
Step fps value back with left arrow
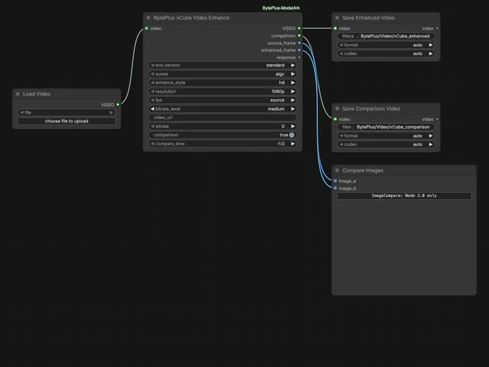point(152,100)
